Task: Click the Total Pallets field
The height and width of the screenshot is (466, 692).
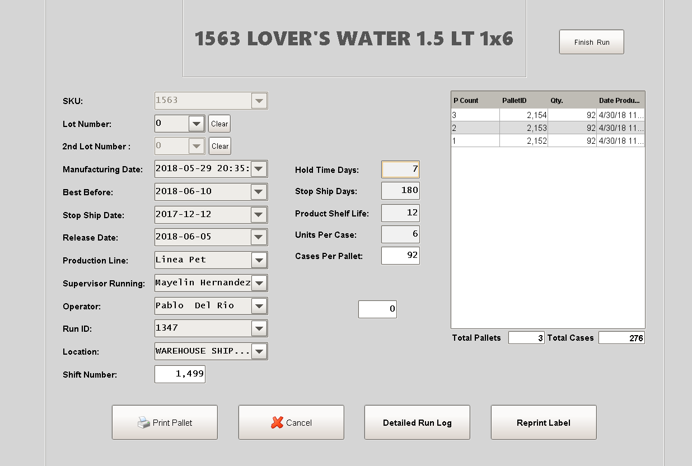Action: (526, 338)
